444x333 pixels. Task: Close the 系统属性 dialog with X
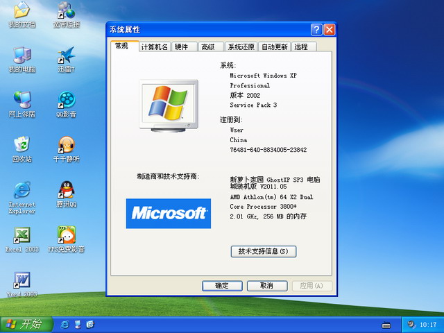[330, 29]
